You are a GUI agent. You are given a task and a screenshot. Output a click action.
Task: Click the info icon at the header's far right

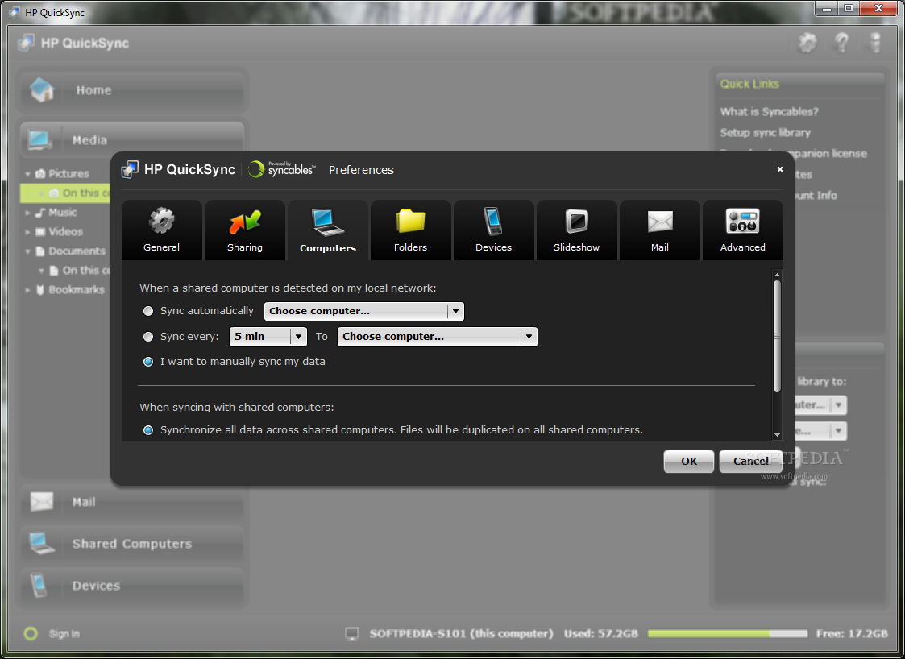(876, 43)
